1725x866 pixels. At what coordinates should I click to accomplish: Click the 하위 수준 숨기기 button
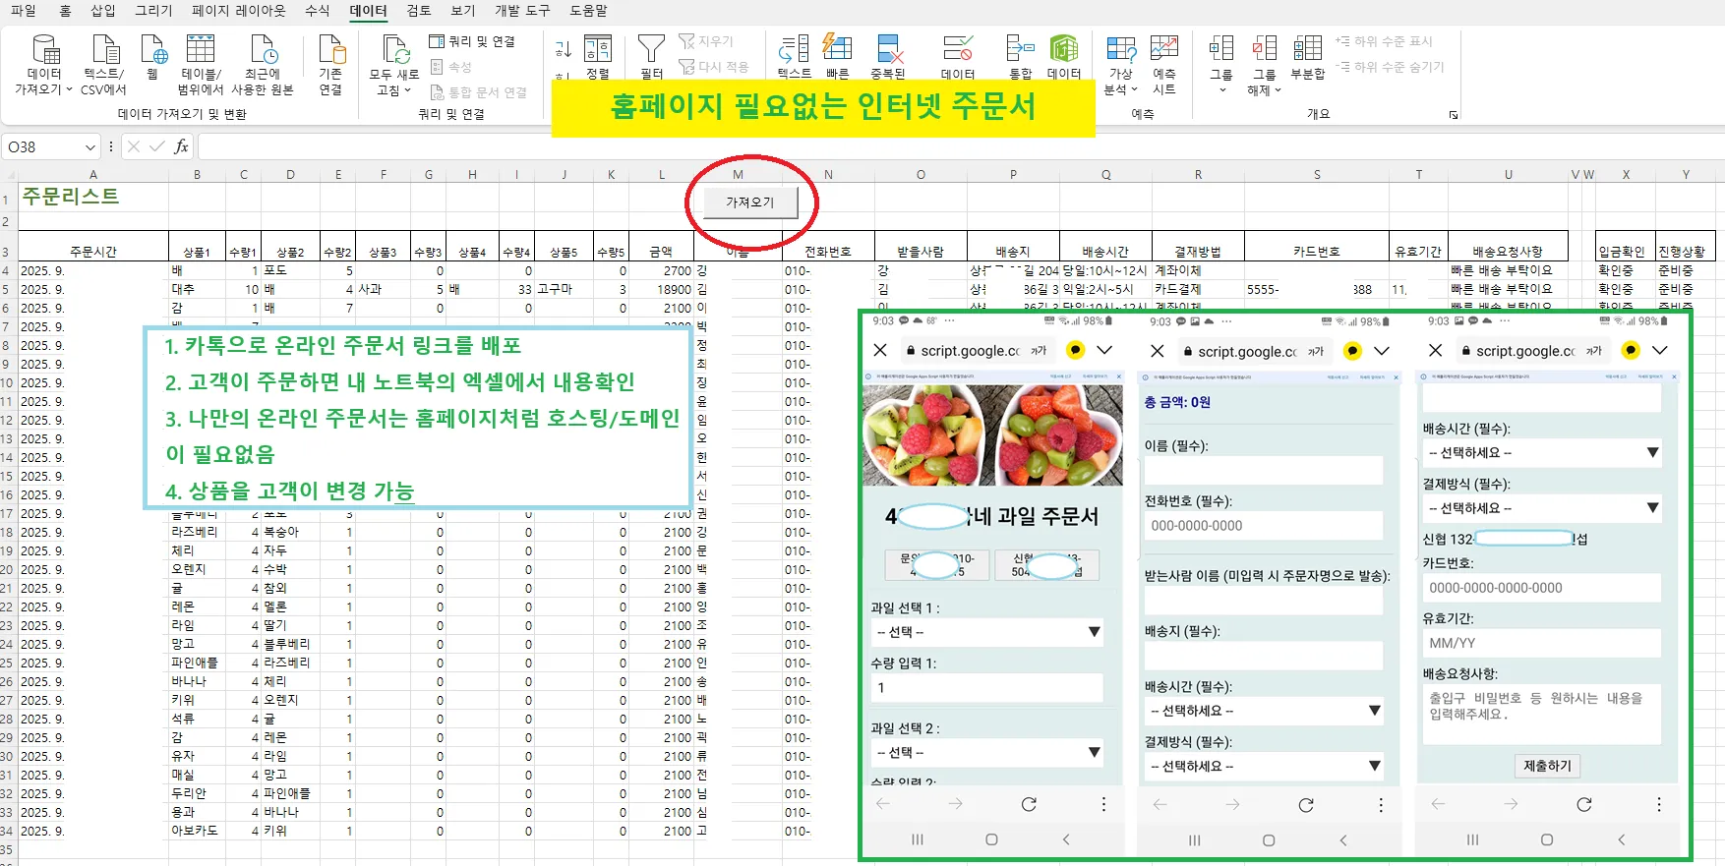pyautogui.click(x=1390, y=67)
